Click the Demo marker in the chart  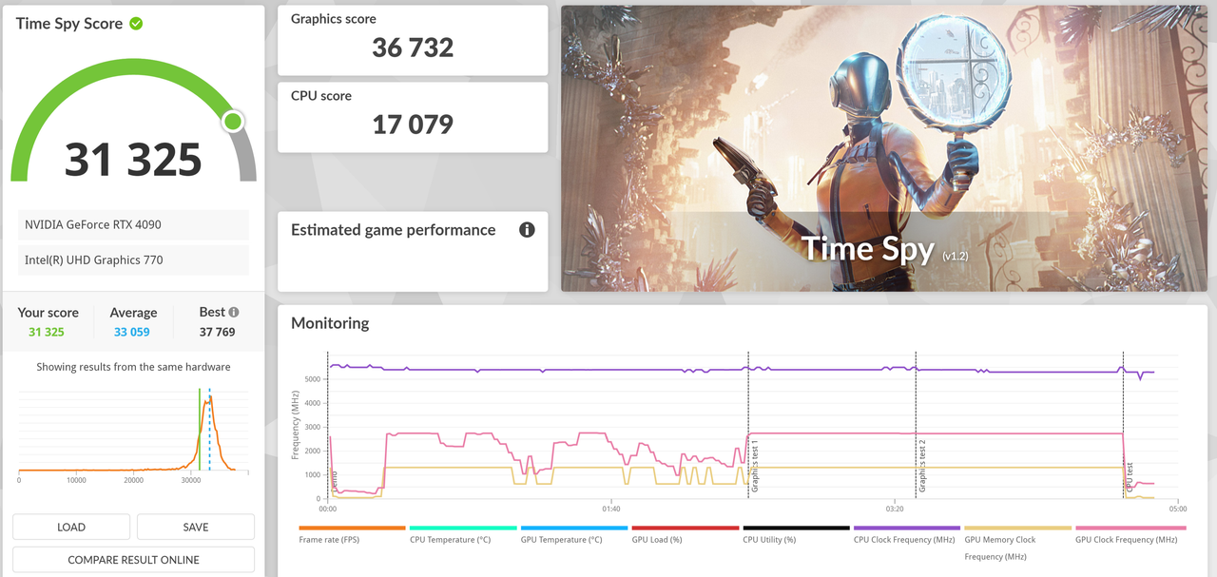(334, 480)
